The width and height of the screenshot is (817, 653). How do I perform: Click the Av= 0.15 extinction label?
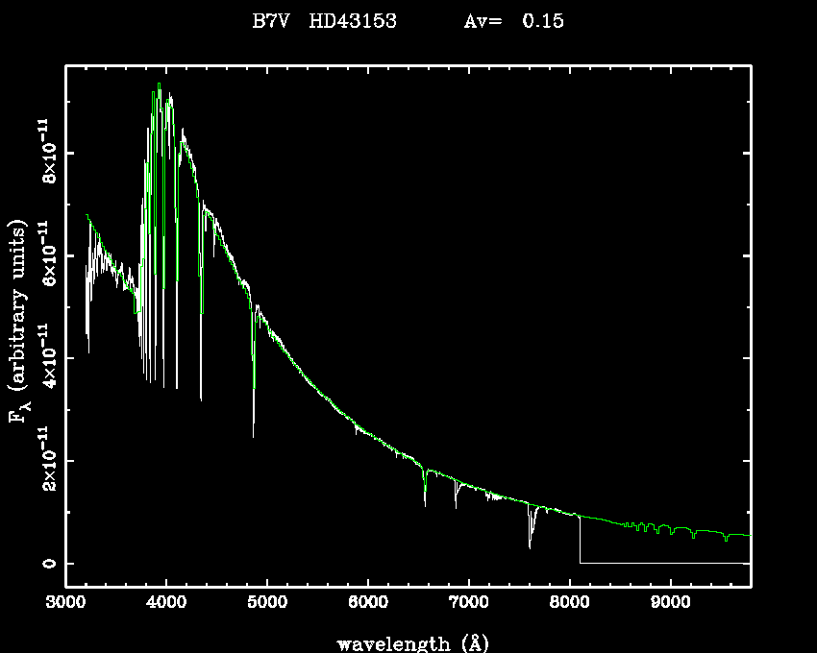pyautogui.click(x=513, y=21)
